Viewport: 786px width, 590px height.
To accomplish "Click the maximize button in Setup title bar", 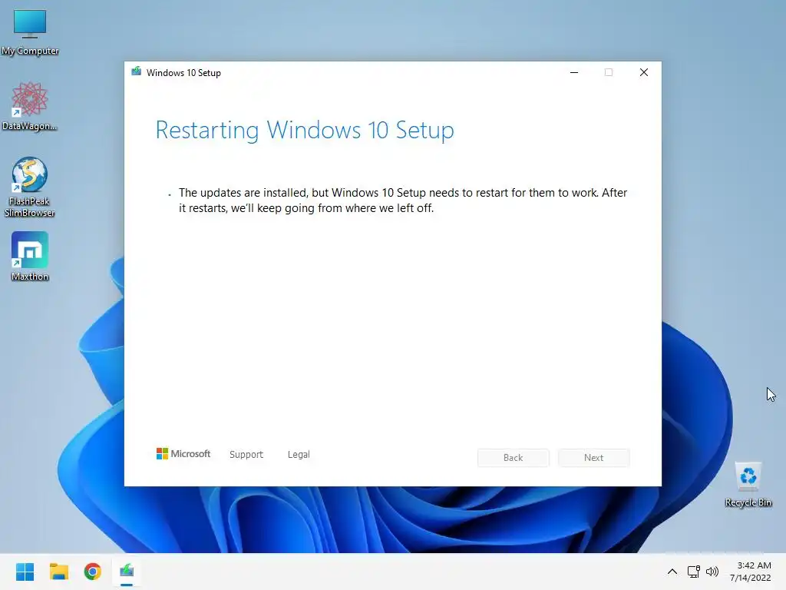I will click(x=609, y=72).
